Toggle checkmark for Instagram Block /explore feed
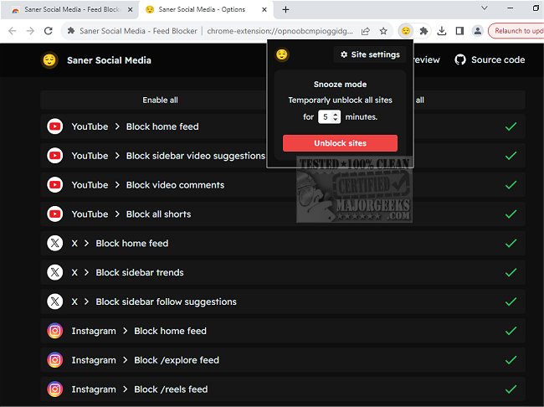Screen dimensions: 544x407 511,360
